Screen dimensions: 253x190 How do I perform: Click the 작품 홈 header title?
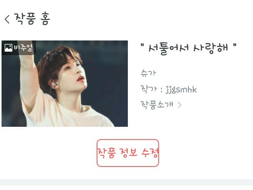32,19
